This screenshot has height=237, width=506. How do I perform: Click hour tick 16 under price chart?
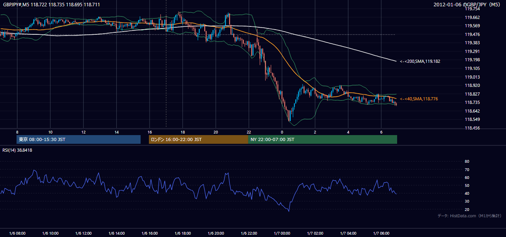click(150, 132)
